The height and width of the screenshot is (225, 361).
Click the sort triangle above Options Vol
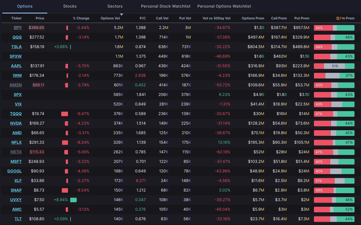click(122, 13)
